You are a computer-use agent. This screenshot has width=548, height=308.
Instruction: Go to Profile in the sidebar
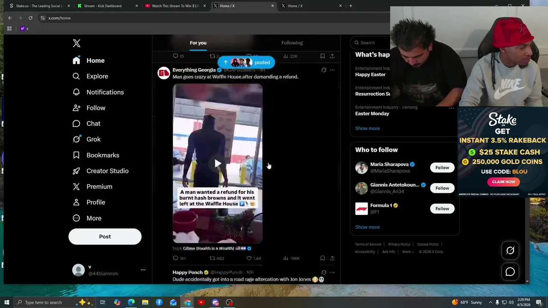pos(89,202)
